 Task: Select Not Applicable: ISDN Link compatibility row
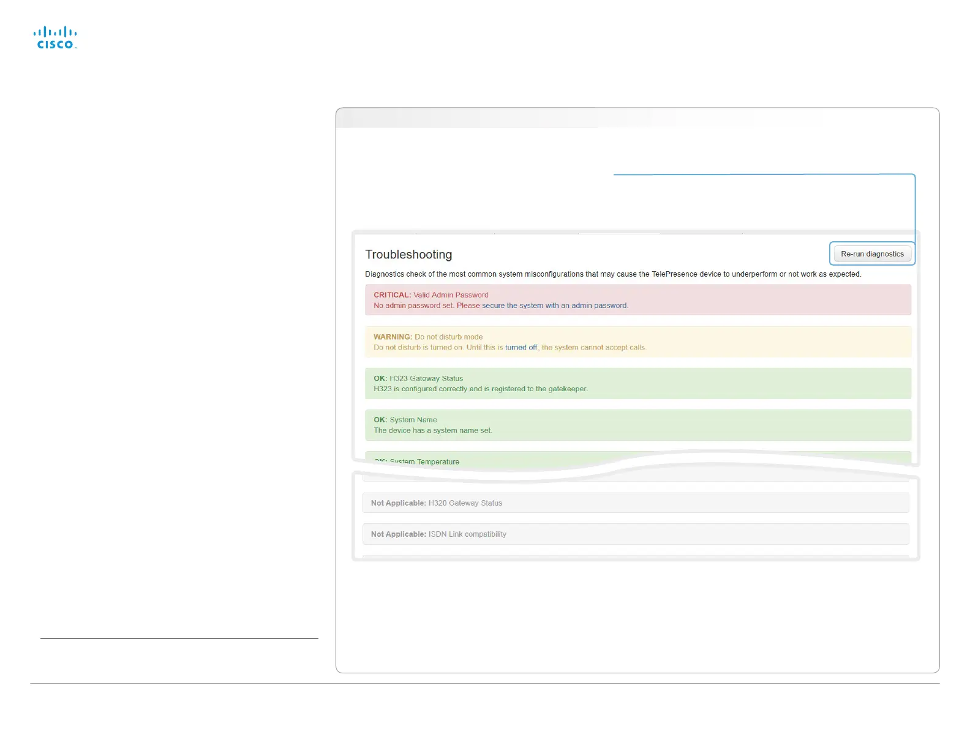point(636,534)
